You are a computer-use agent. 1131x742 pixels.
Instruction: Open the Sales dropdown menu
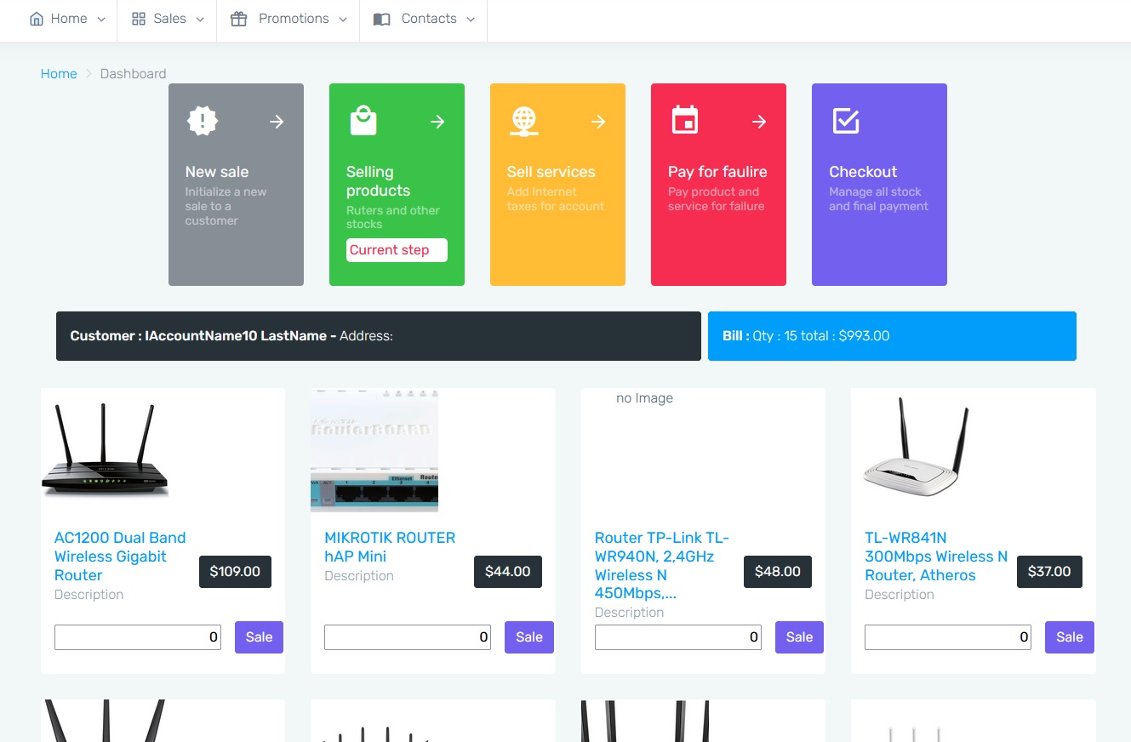[x=168, y=19]
